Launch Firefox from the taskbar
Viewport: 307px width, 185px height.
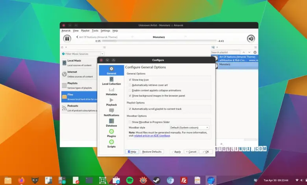point(21,180)
